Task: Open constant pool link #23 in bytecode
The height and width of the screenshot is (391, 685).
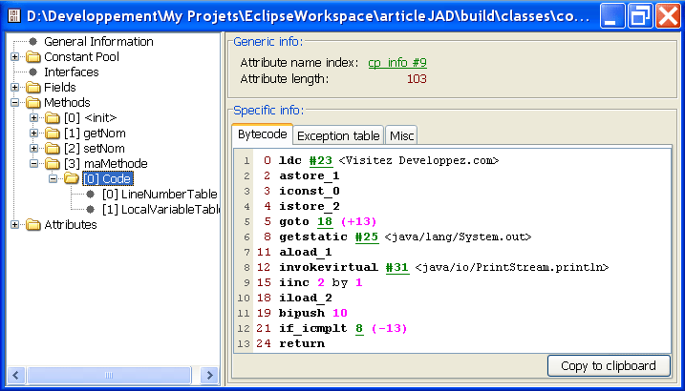Action: pos(318,161)
